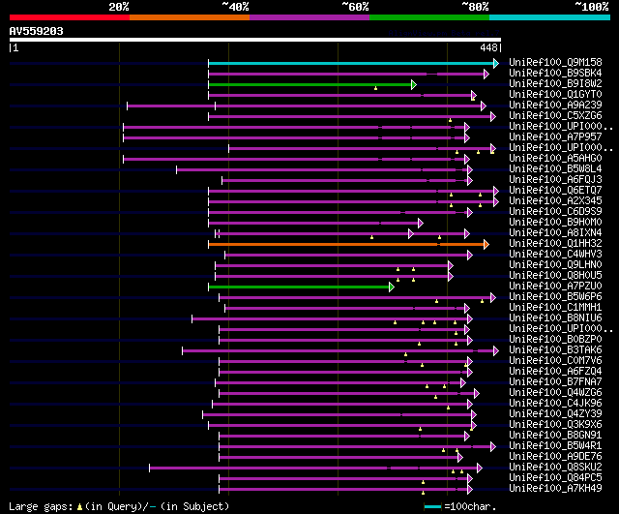Click the UniRef100_Q1GYT0 label
Screen dimensions: 619x514
[x=555, y=95]
